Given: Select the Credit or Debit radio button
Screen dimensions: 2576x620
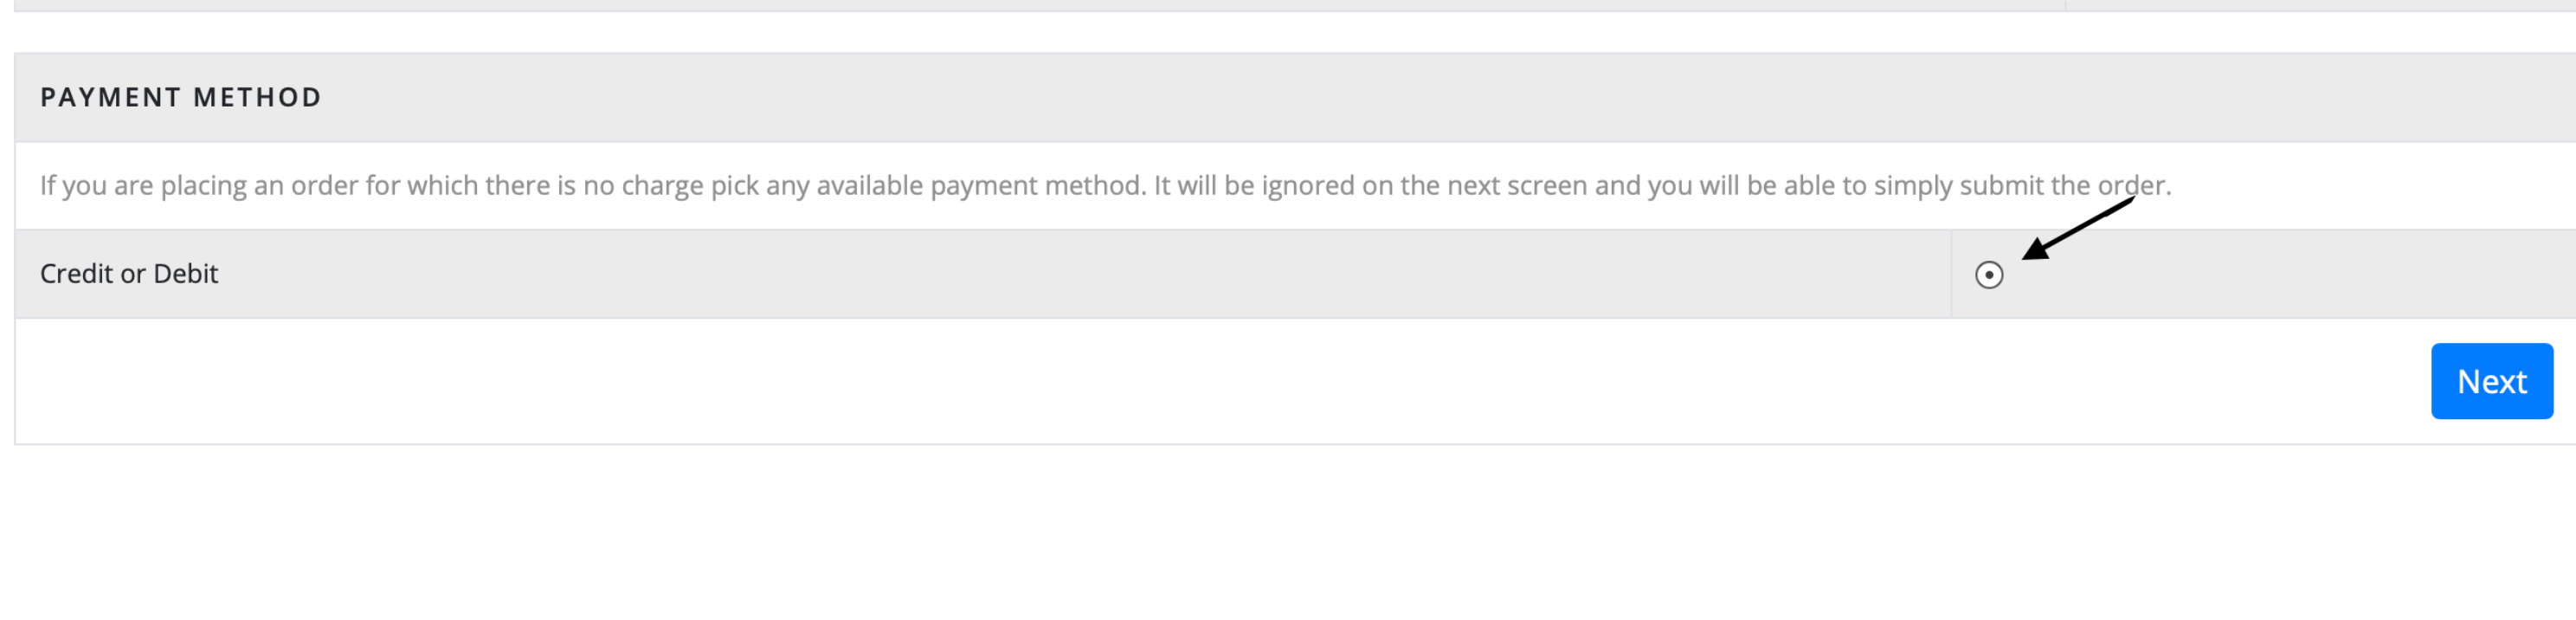Looking at the screenshot, I should tap(1989, 275).
